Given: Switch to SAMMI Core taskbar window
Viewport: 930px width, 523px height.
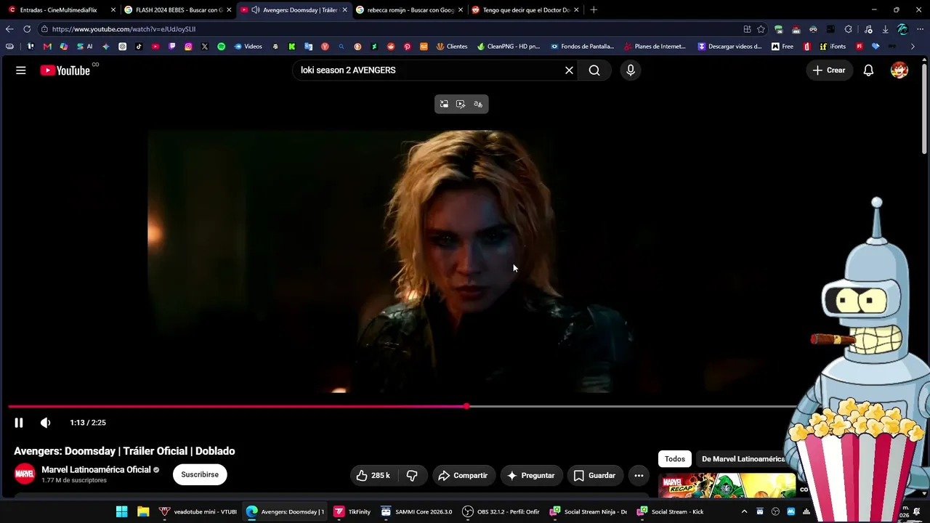Looking at the screenshot, I should 416,511.
